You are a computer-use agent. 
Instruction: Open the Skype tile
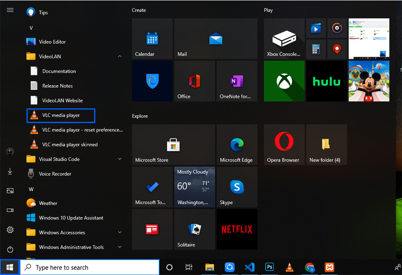point(237,187)
